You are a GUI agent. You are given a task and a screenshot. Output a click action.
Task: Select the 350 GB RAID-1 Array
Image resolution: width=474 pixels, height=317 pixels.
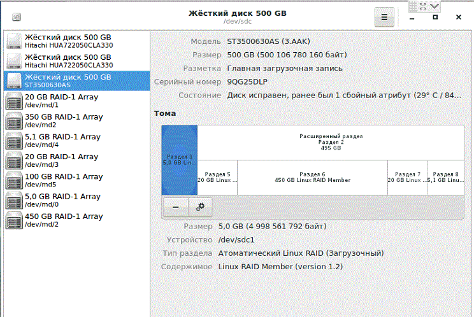pyautogui.click(x=77, y=121)
